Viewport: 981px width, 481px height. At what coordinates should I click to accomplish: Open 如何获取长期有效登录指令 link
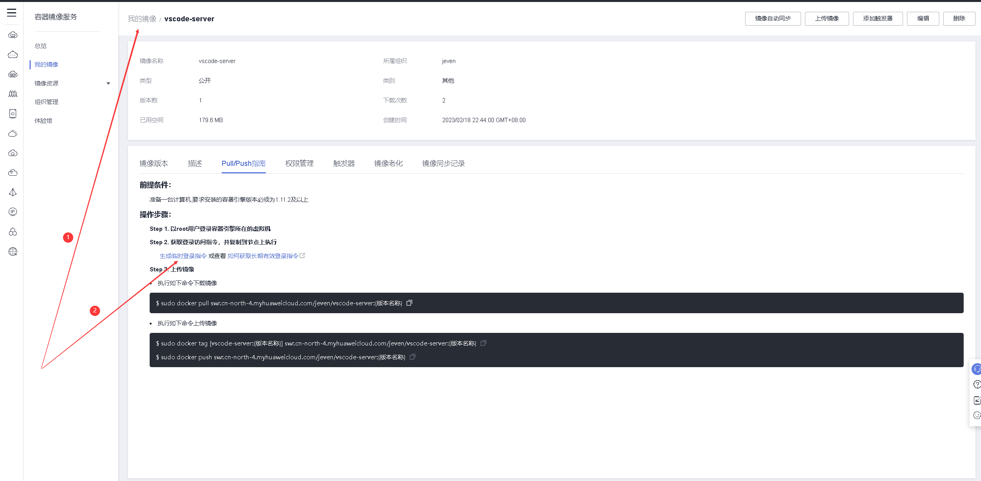pyautogui.click(x=263, y=256)
